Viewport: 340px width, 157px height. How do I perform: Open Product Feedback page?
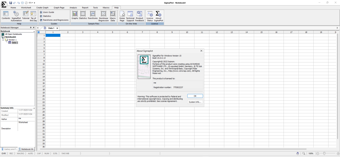tap(139, 16)
